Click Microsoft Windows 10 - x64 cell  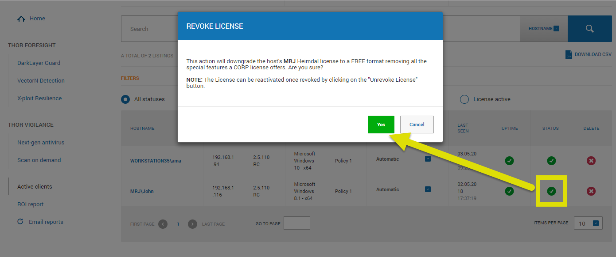tap(304, 161)
